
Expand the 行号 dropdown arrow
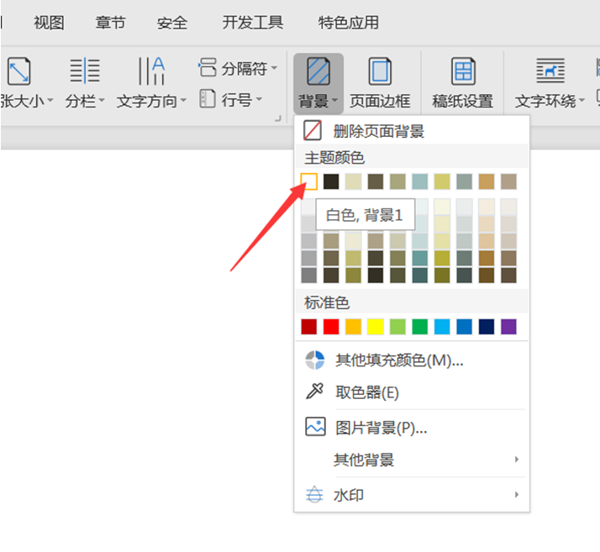click(x=259, y=99)
